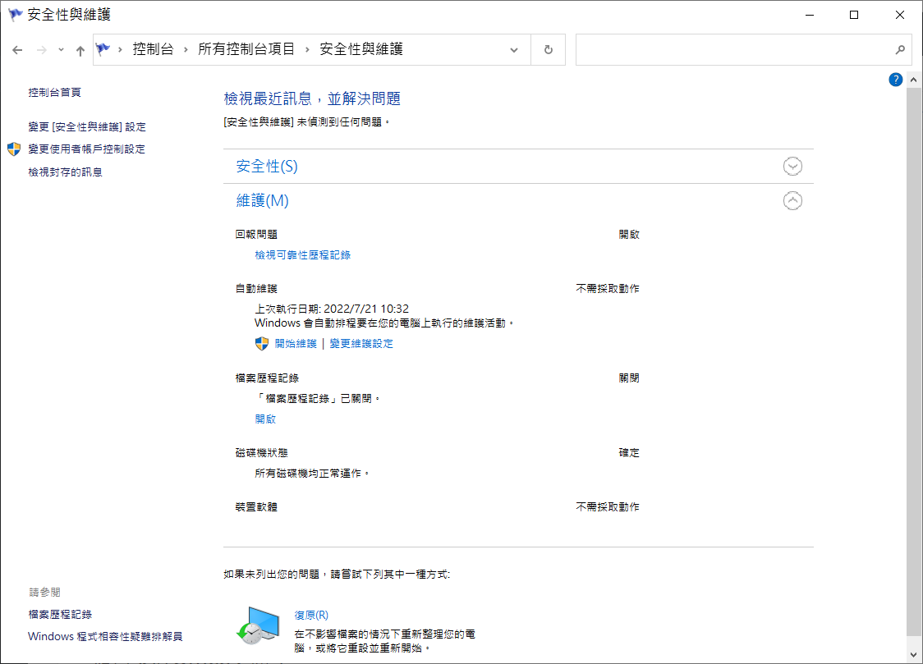Open the address bar history dropdown
This screenshot has height=664, width=923.
tap(514, 49)
